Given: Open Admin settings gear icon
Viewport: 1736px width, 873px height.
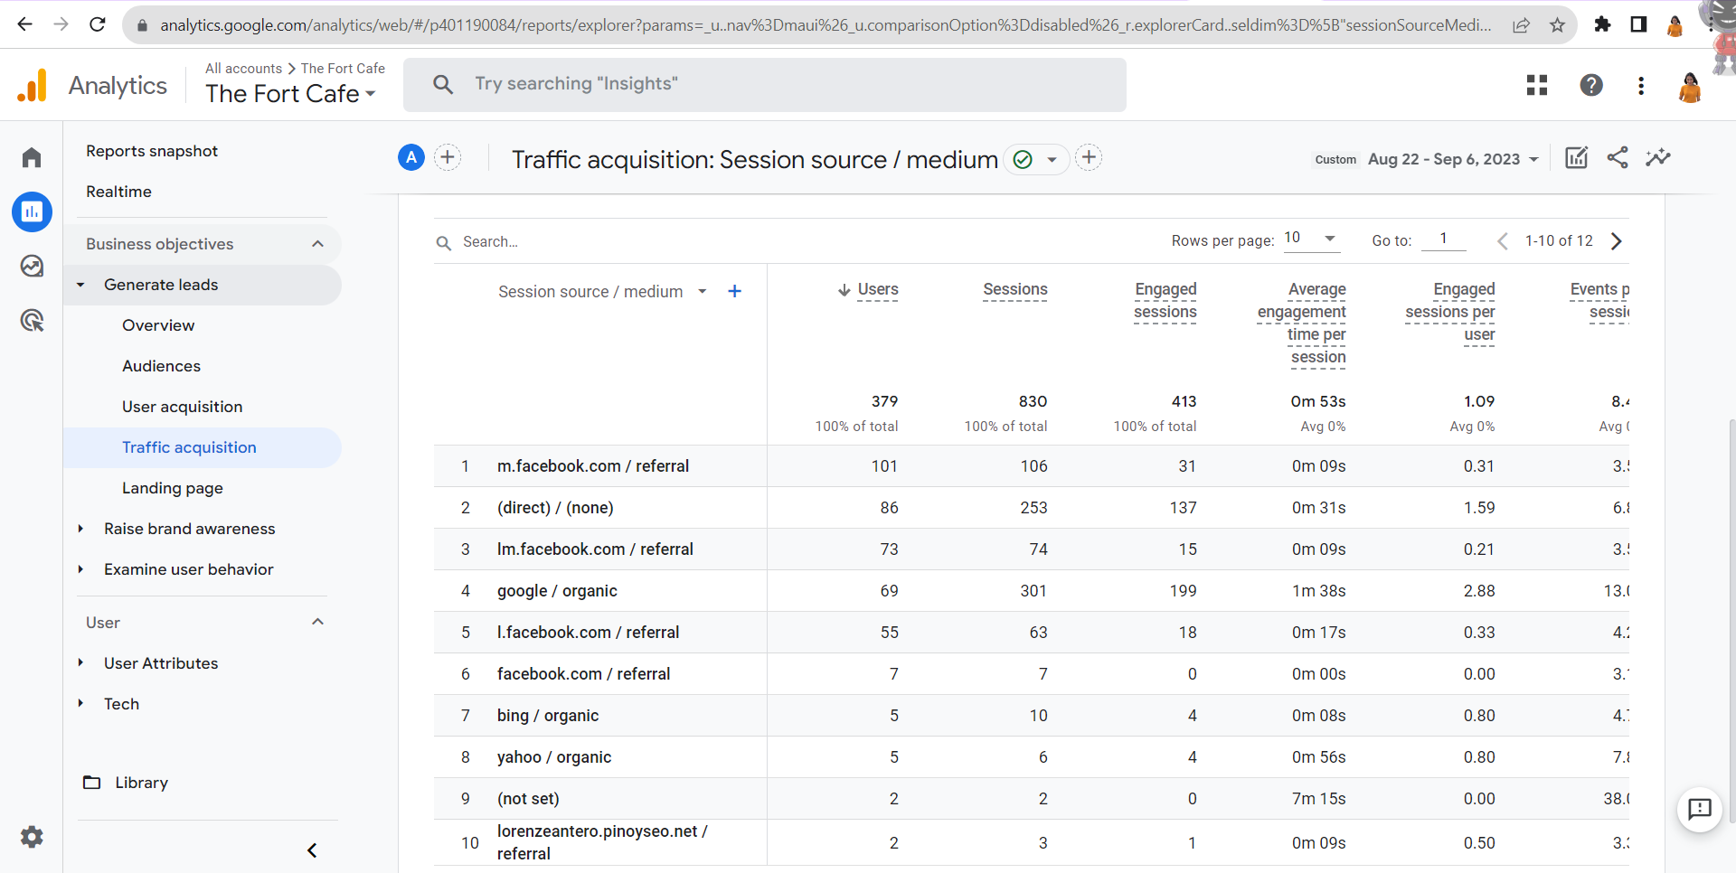Looking at the screenshot, I should click(x=32, y=837).
